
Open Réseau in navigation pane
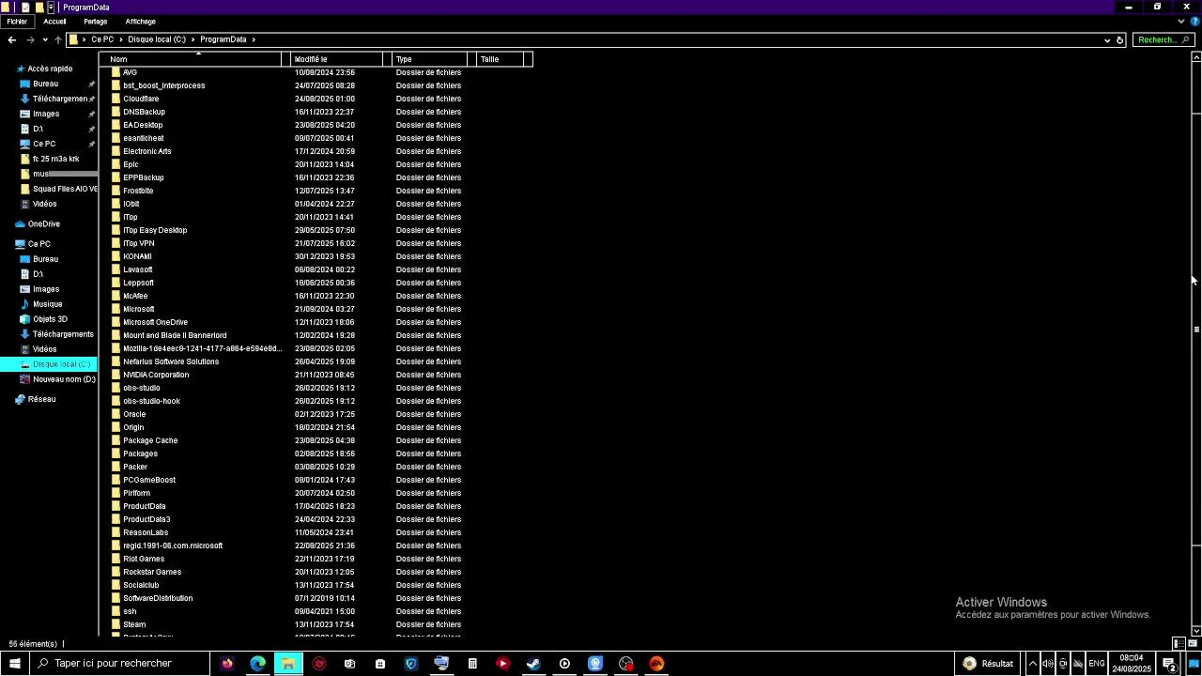tap(41, 399)
